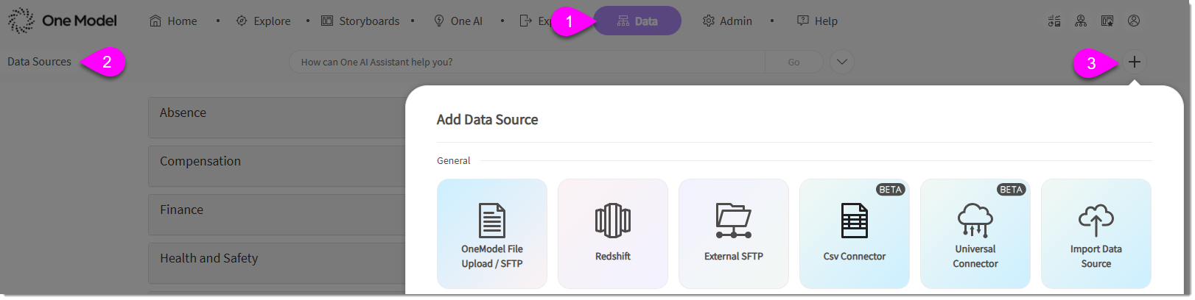
Task: Go to the Home menu item
Action: 174,21
